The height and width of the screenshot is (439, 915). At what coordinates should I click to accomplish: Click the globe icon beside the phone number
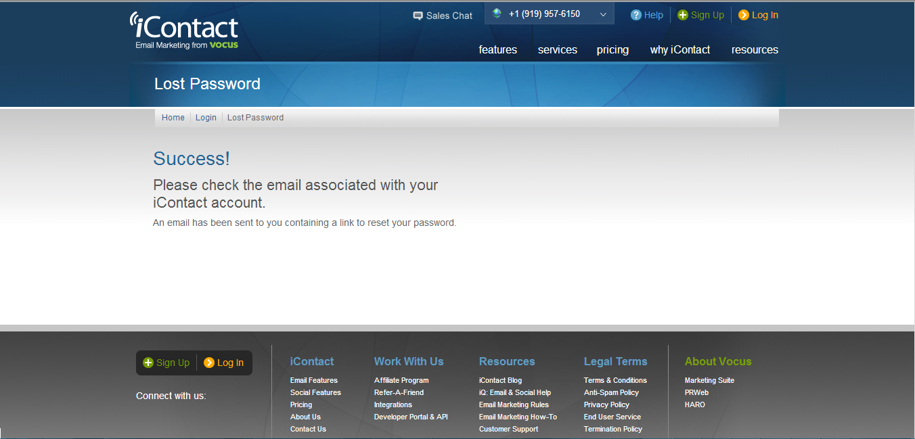coord(497,13)
